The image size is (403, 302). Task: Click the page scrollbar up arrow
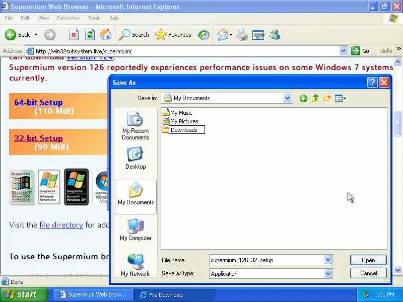pyautogui.click(x=398, y=61)
